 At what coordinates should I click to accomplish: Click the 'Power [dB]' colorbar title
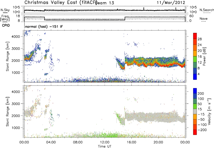pyautogui.click(x=204, y=56)
